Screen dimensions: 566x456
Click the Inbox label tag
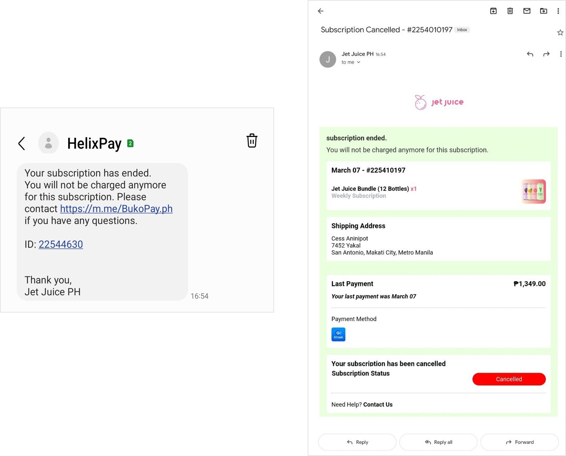(x=462, y=30)
